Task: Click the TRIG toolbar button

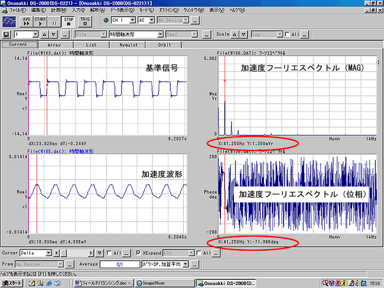Action: pyautogui.click(x=84, y=21)
